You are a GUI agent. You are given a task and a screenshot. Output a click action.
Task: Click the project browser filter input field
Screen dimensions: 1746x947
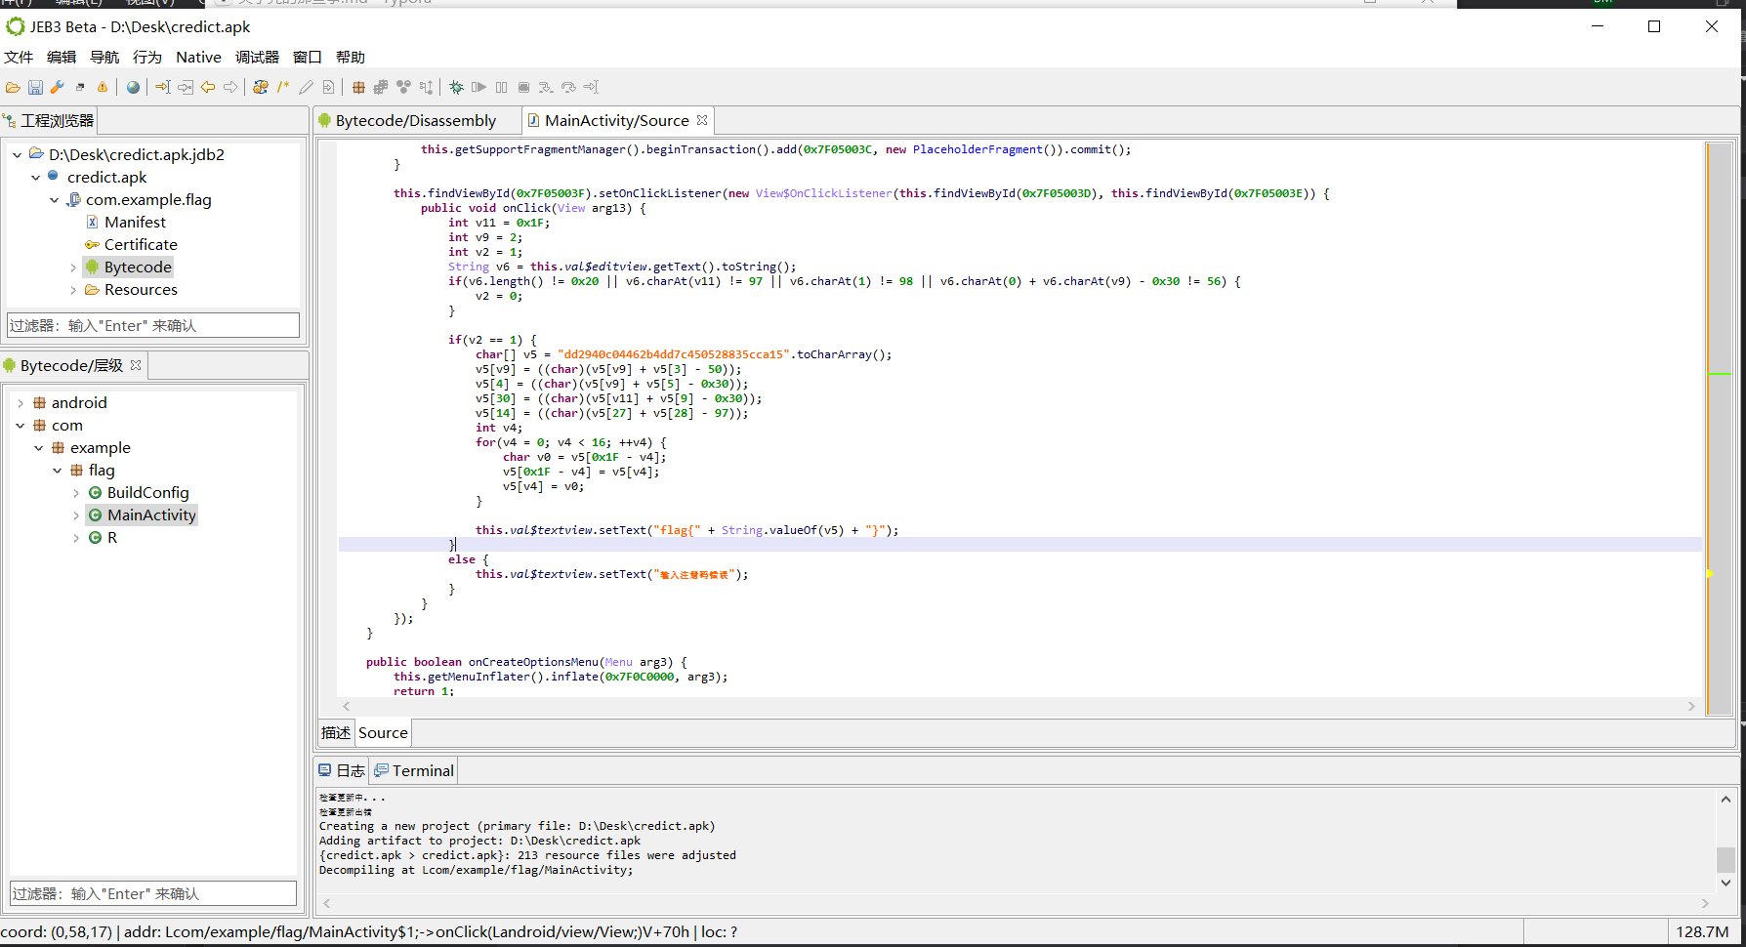(153, 326)
